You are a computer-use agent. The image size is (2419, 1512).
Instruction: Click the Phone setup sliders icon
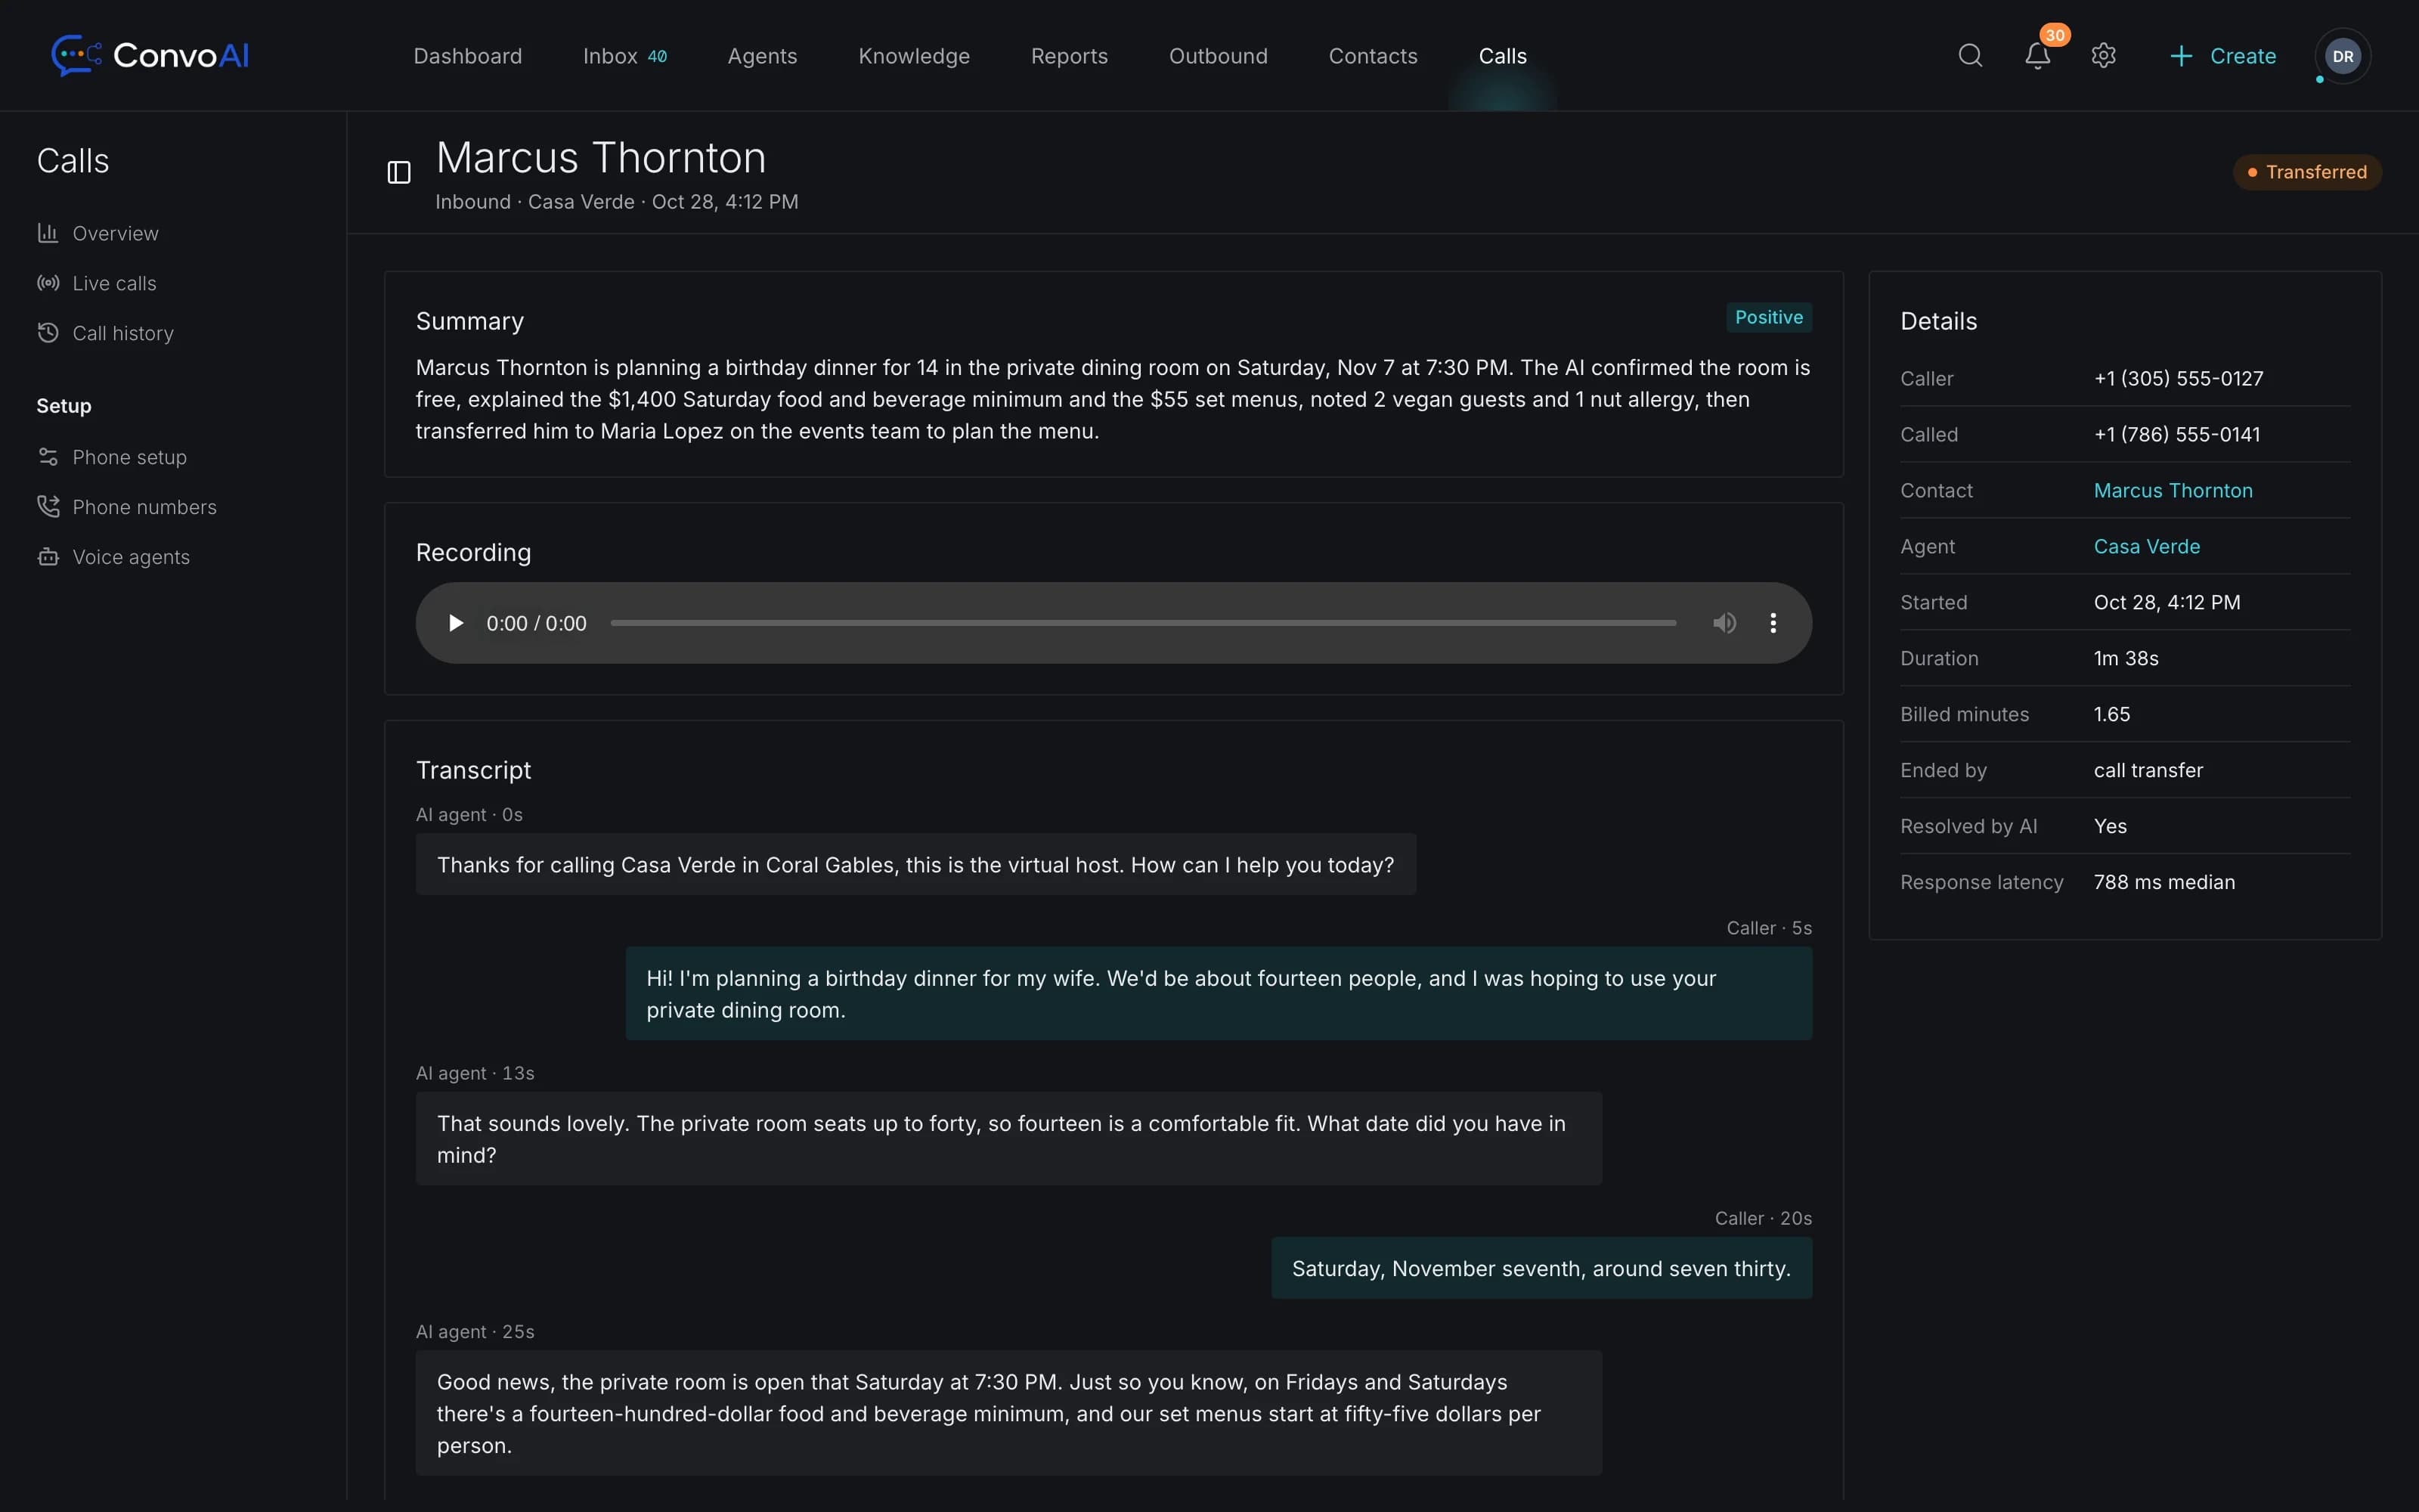click(x=48, y=457)
